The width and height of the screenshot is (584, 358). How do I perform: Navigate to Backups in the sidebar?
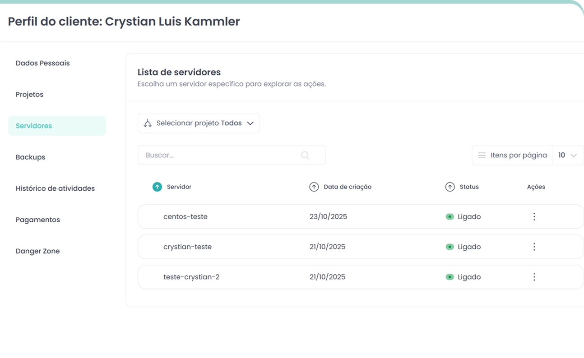pos(30,157)
